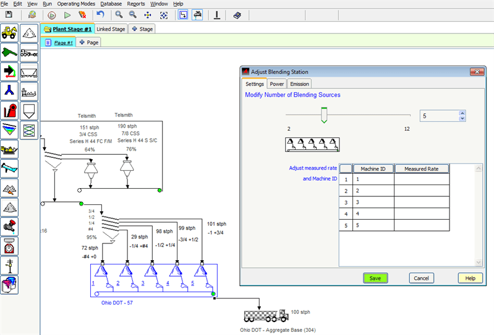Open the Operating Modes menu
This screenshot has height=335, width=494.
point(77,4)
